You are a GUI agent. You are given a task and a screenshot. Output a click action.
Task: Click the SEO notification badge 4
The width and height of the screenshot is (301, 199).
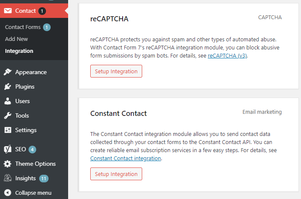click(x=32, y=150)
